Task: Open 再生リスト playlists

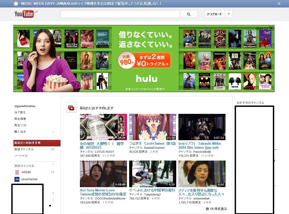Action: pyautogui.click(x=20, y=125)
